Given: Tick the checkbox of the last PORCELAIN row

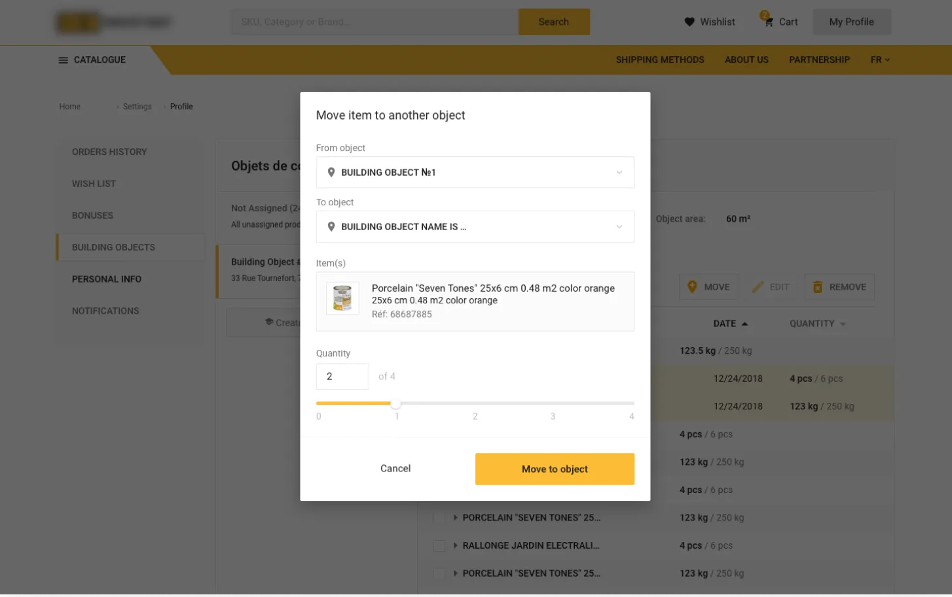Looking at the screenshot, I should pyautogui.click(x=439, y=573).
